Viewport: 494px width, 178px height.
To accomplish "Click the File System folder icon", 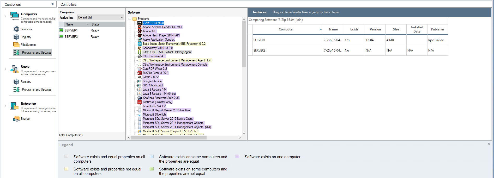I will point(16,45).
